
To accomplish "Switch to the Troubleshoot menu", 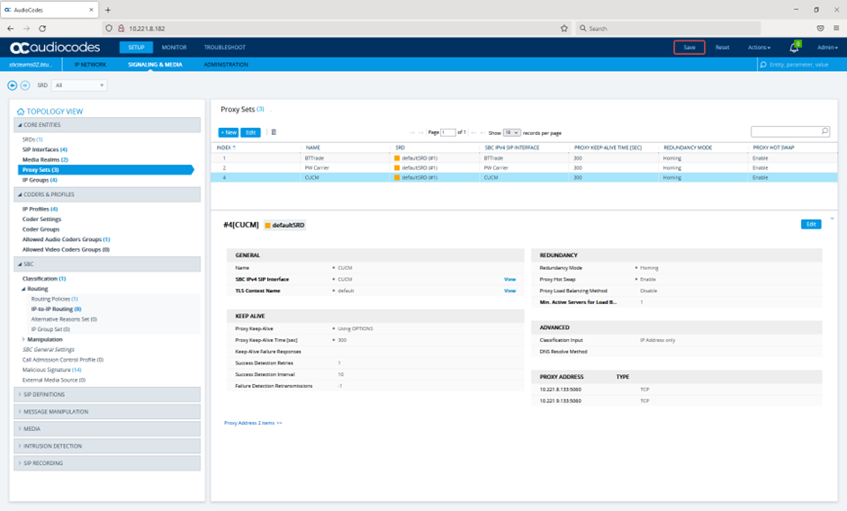I will click(225, 48).
